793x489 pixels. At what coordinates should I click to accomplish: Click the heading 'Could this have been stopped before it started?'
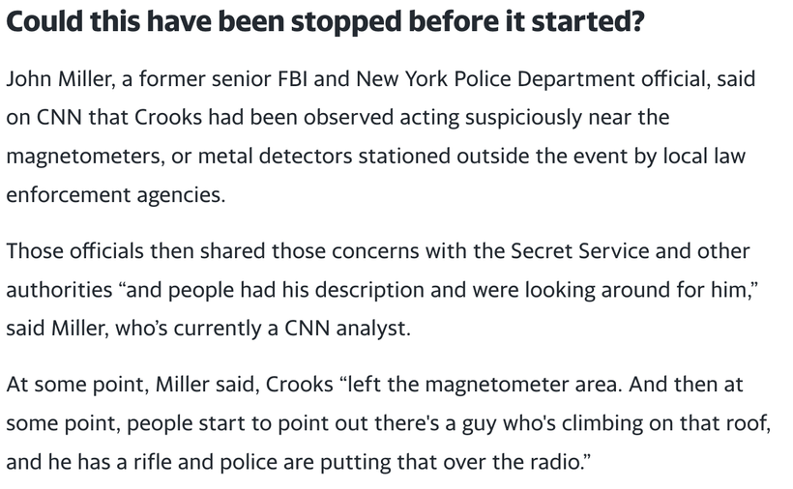[326, 23]
